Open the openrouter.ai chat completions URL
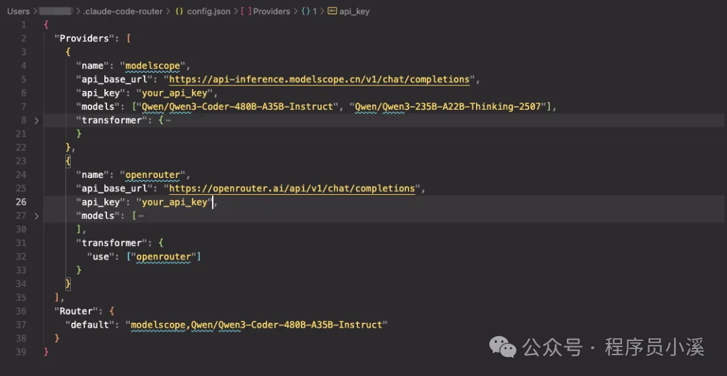The height and width of the screenshot is (376, 727). 292,189
